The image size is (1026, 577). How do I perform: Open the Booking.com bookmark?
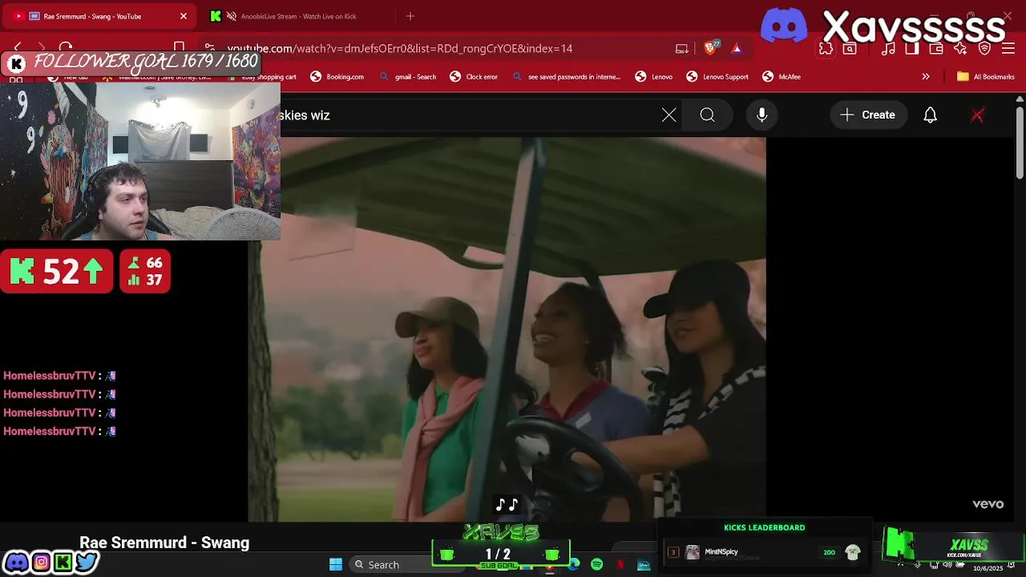[x=337, y=77]
